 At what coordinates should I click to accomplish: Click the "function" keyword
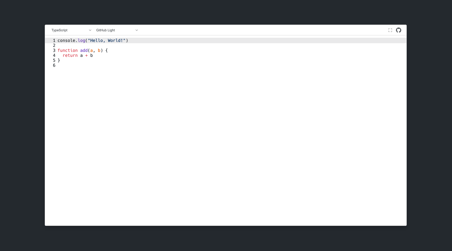pyautogui.click(x=67, y=51)
